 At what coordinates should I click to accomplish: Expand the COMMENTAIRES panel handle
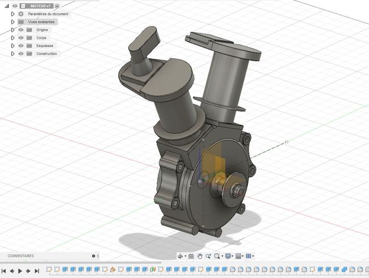tap(98, 256)
